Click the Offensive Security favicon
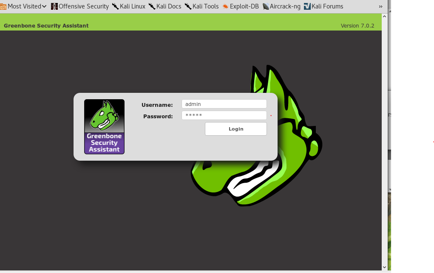The width and height of the screenshot is (434, 273). tap(54, 6)
